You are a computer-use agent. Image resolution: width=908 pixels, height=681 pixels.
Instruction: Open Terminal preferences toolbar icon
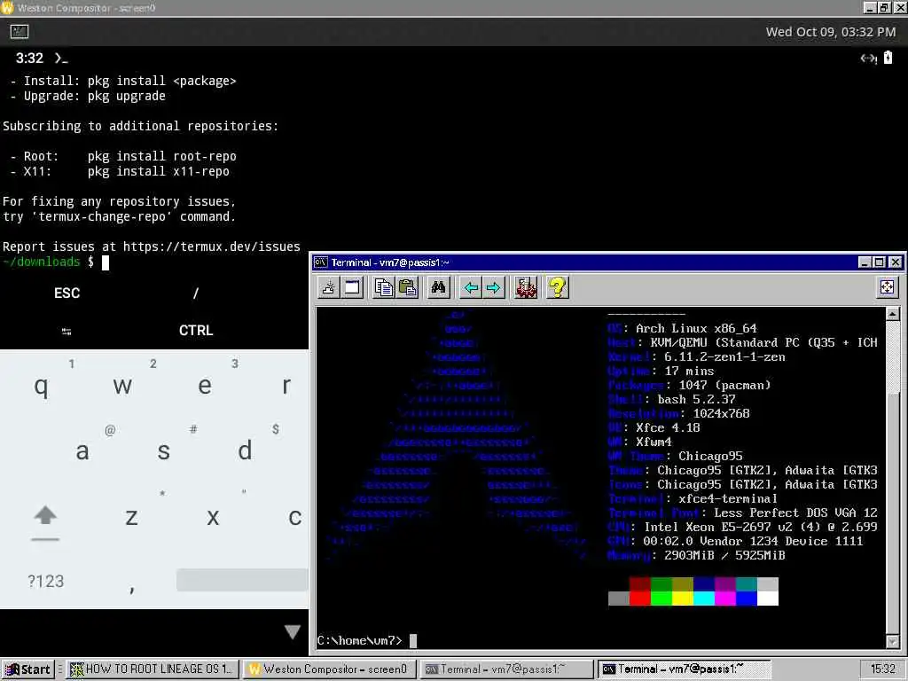coord(526,287)
